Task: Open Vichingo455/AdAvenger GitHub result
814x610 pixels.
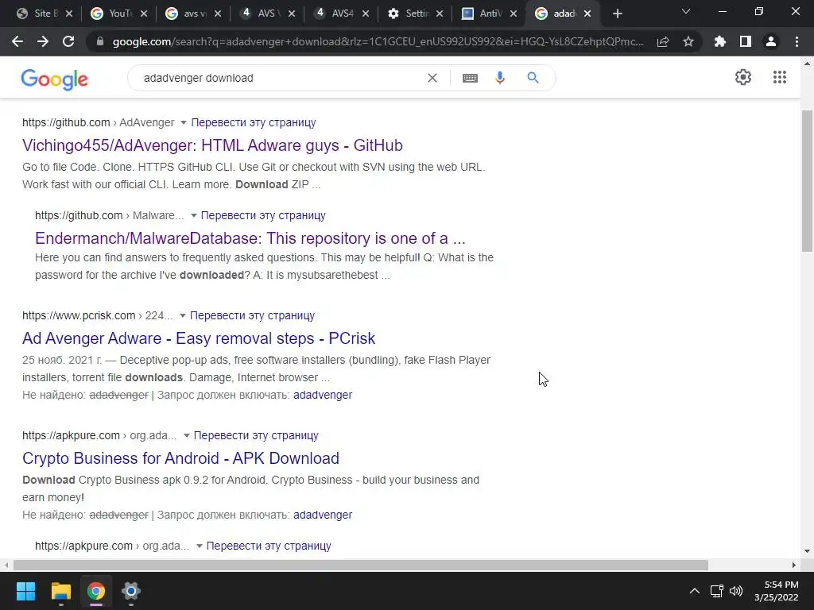Action: pos(212,145)
